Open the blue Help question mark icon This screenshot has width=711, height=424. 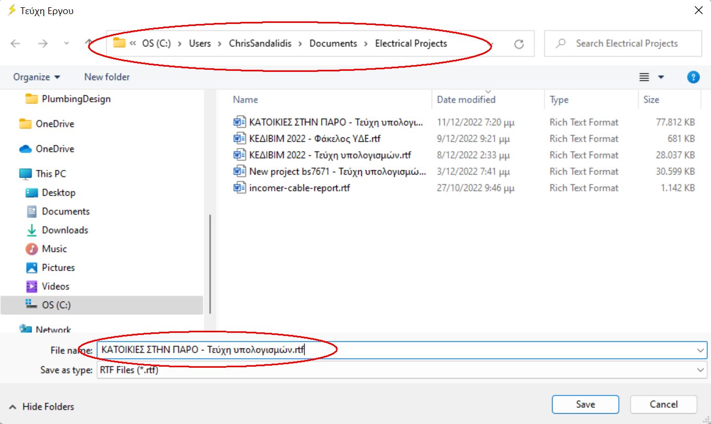(x=693, y=78)
